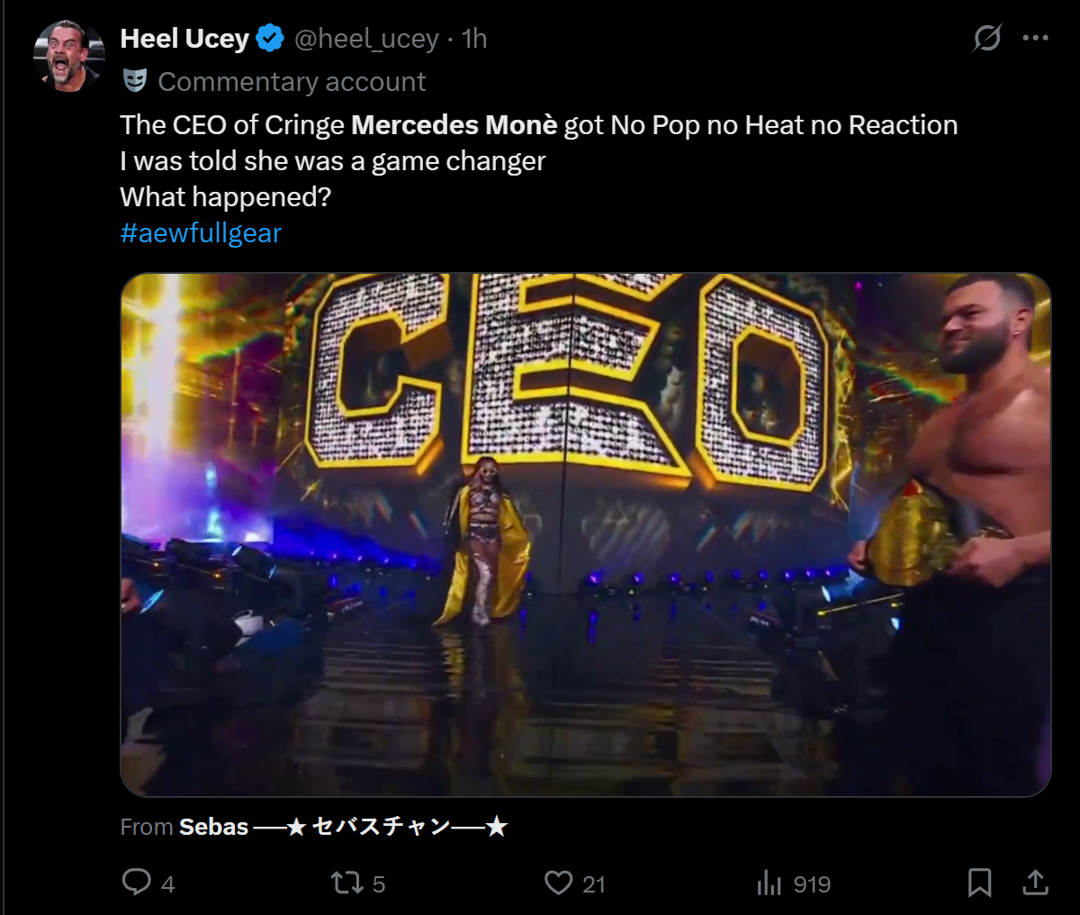Open the @heel_ucey handle link
The width and height of the screenshot is (1080, 915).
366,39
